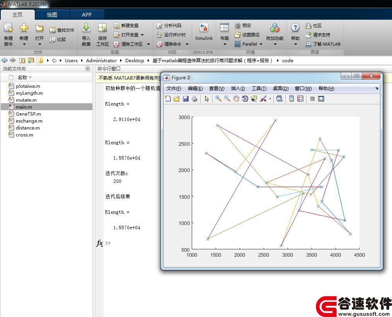Screen dimensions: 392x317
Task: Go back using the blue back arrow
Action: (x=4, y=60)
